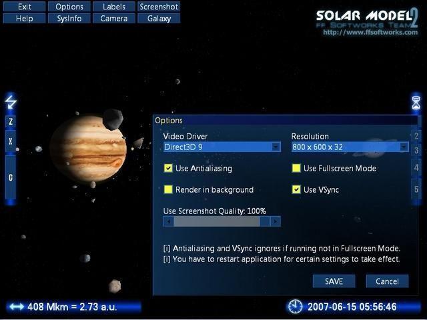Viewport: 427px width, 320px height.
Task: Click the clock icon beside the date
Action: pos(294,307)
